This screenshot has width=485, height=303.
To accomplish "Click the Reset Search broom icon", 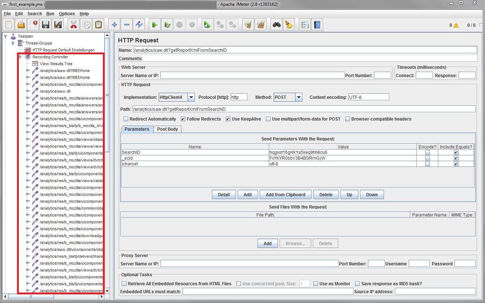I will (289, 25).
